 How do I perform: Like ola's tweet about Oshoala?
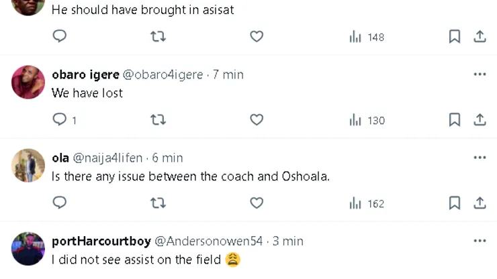click(257, 203)
